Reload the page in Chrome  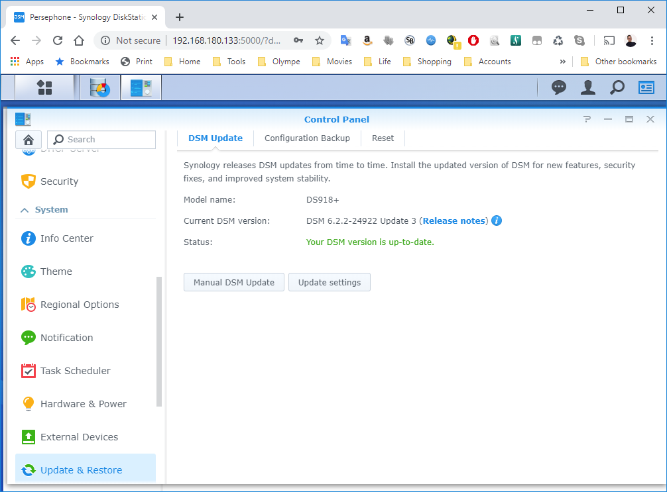coord(58,41)
